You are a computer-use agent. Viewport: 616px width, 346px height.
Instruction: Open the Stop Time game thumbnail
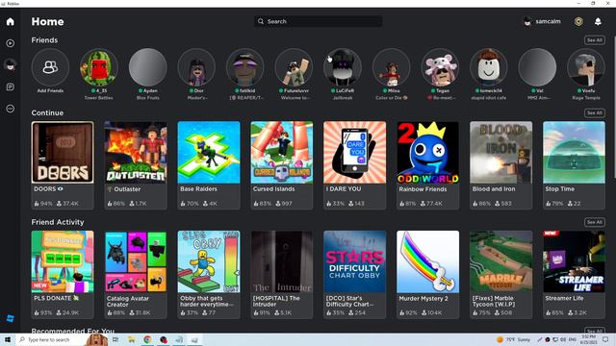coord(574,152)
